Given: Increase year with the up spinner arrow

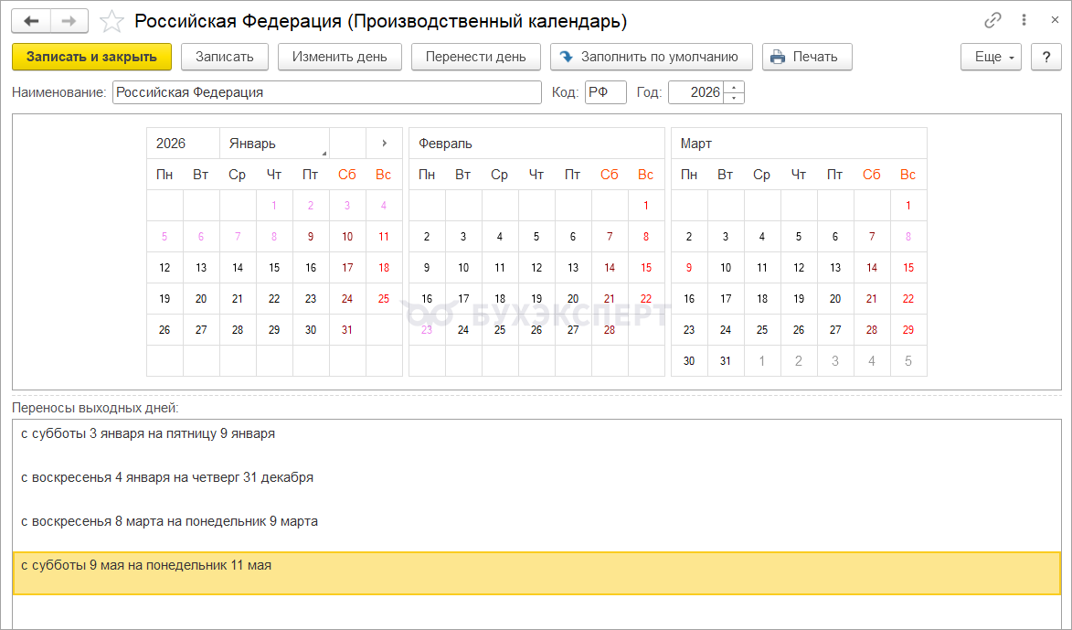Looking at the screenshot, I should click(734, 87).
